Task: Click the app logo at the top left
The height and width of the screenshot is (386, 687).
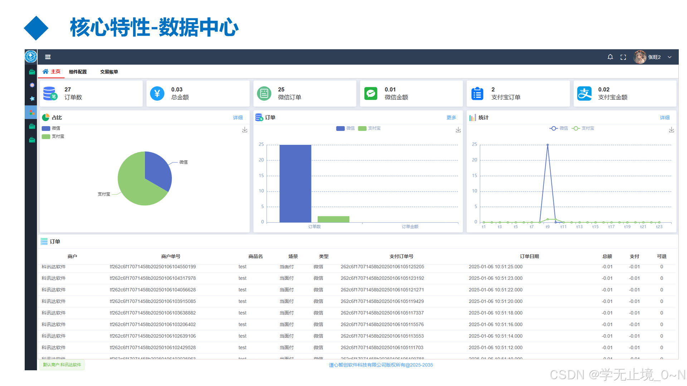Action: coord(31,57)
